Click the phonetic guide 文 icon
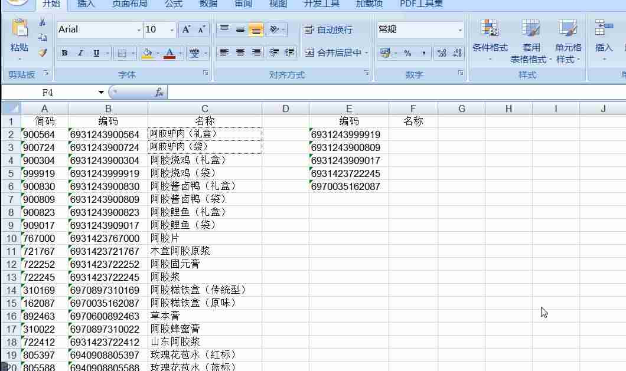 point(194,53)
